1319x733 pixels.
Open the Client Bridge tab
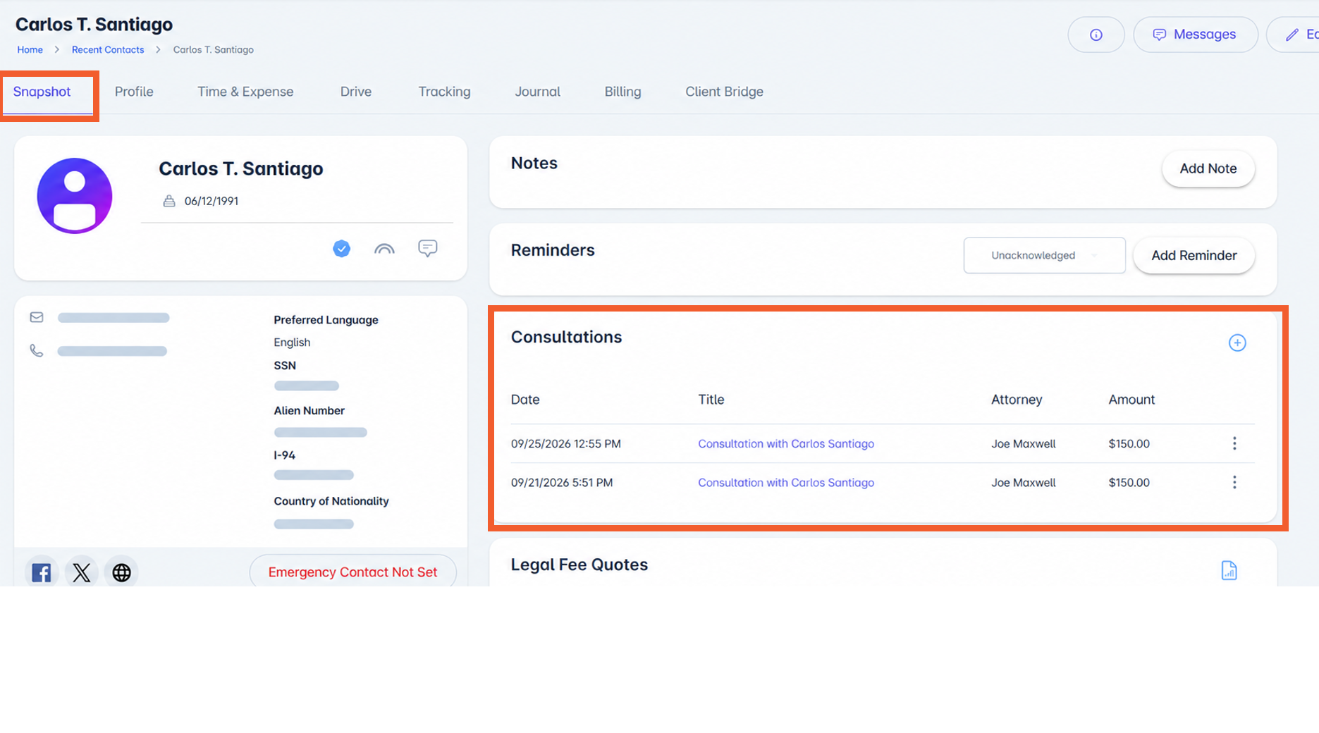click(x=724, y=92)
